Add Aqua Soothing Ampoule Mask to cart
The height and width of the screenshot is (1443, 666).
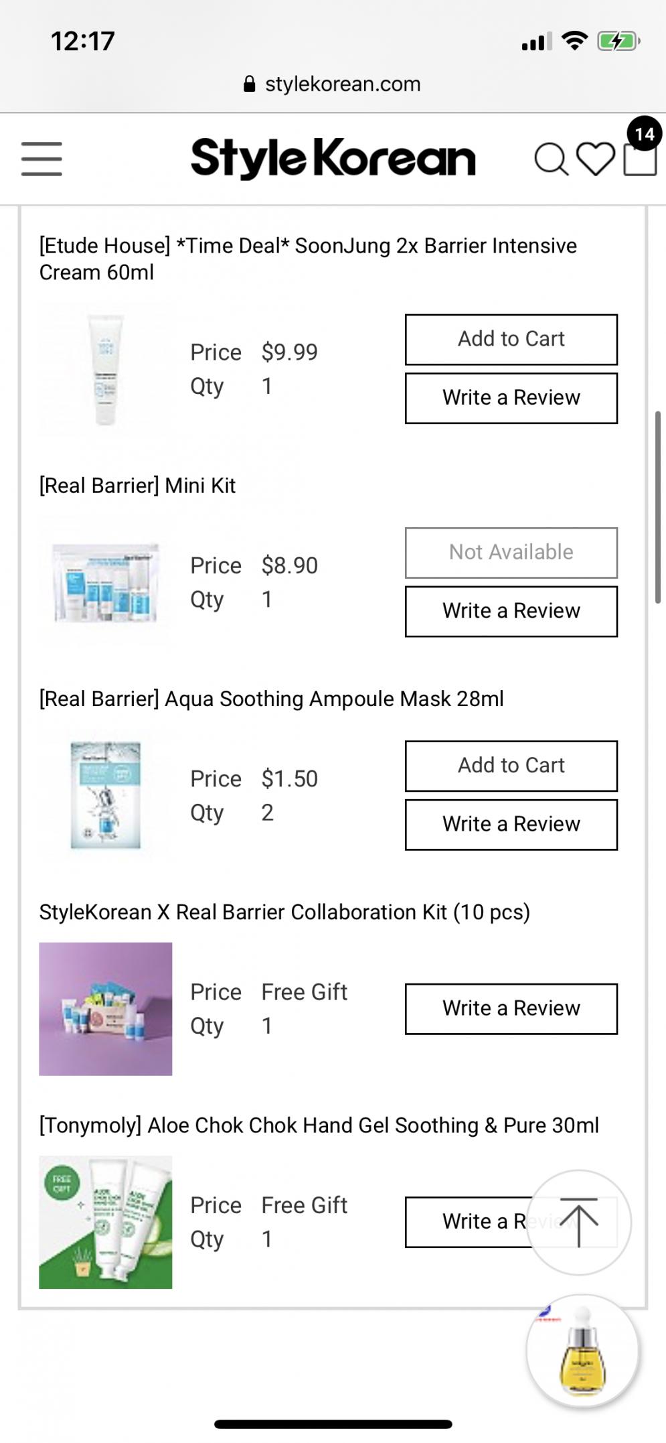point(511,766)
